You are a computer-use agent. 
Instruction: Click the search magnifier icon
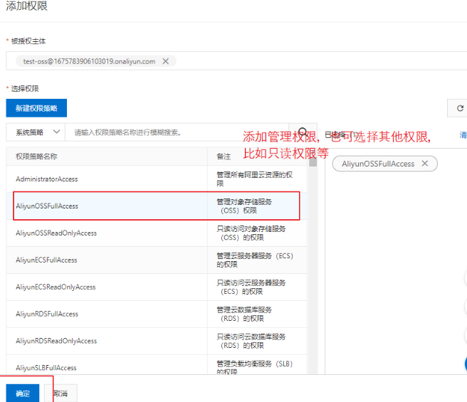(303, 132)
